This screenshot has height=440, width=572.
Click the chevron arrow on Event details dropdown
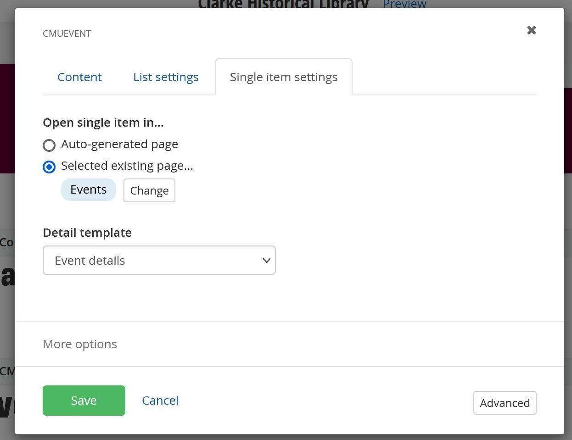tap(266, 261)
